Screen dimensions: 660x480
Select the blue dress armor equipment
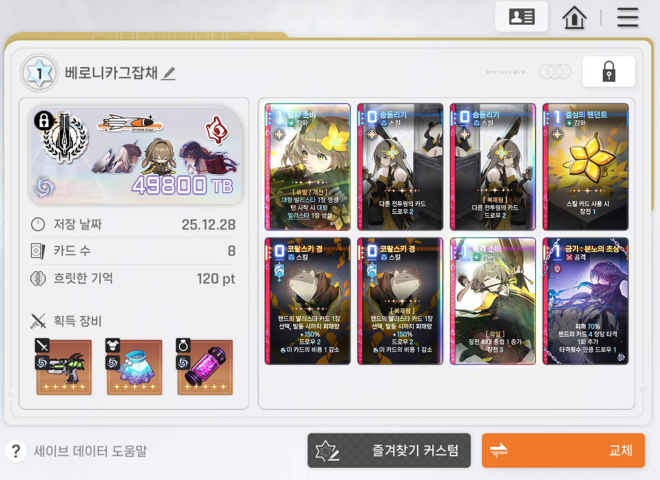[135, 367]
